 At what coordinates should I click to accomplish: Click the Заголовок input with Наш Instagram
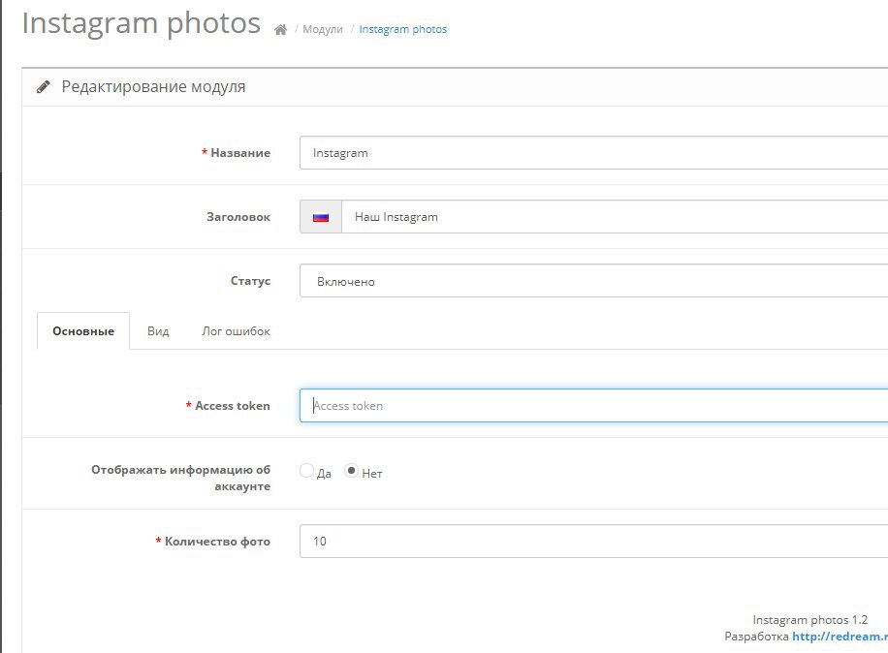click(x=615, y=217)
